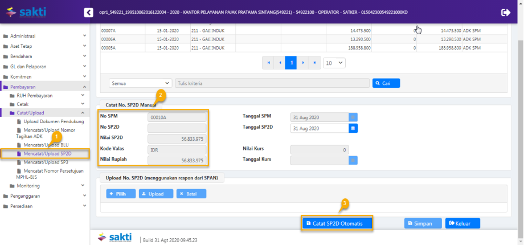Open the Tanggal SPM calendar picker
Image resolution: width=524 pixels, height=245 pixels.
click(x=353, y=117)
